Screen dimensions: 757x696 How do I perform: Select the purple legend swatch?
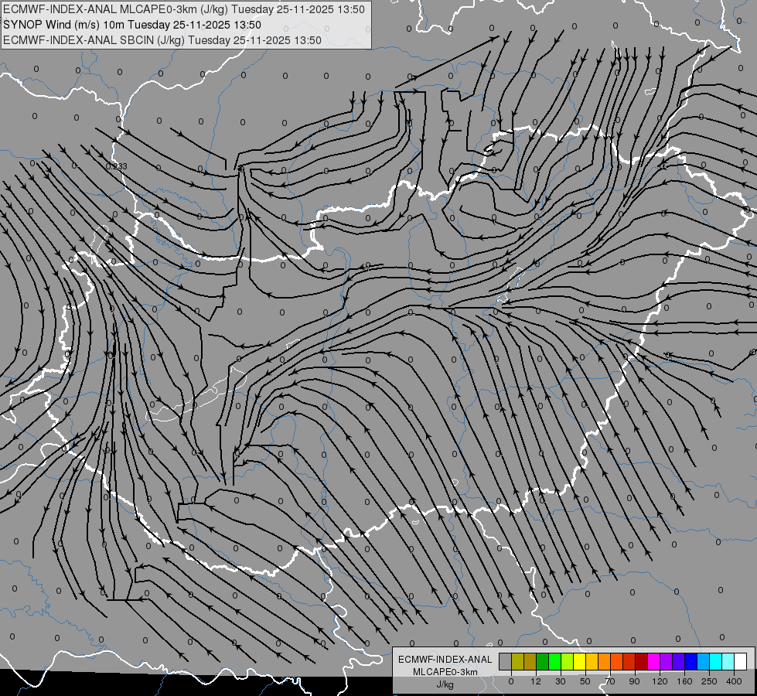tap(667, 662)
